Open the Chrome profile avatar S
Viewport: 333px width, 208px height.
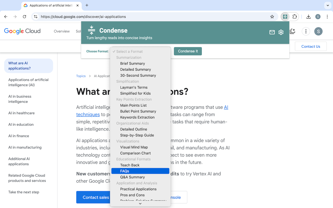(318, 17)
